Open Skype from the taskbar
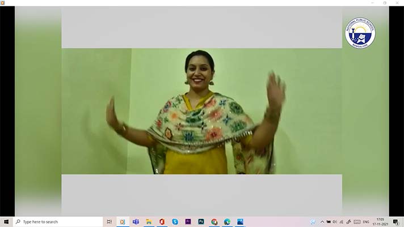This screenshot has height=227, width=404. [x=175, y=222]
